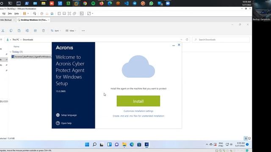Click the globe icon beside Setup language
271x152 pixels.
click(58, 115)
